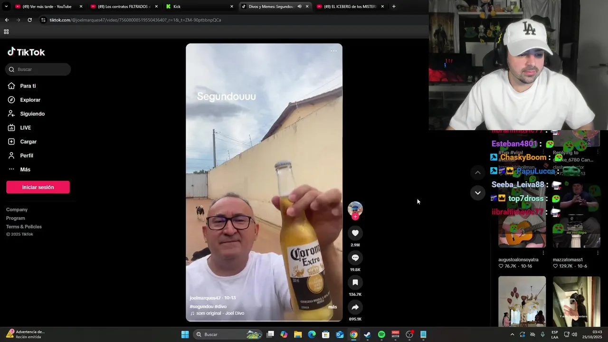Open the joelmarques47 username on the video
Screen dimensions: 608x342
(205, 298)
